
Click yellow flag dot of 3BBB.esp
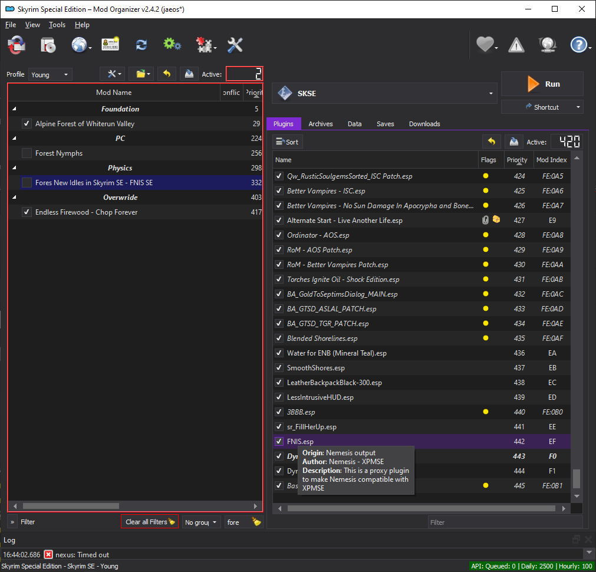(x=485, y=412)
